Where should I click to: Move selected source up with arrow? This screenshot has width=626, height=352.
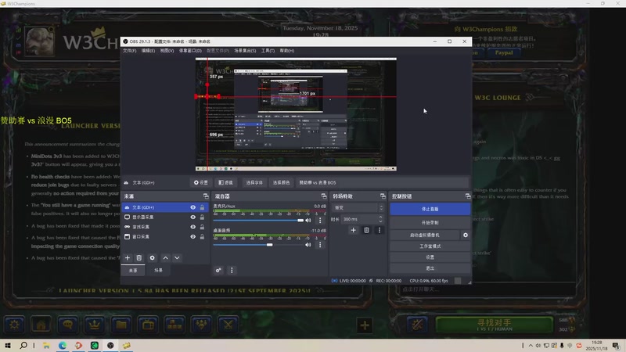tap(165, 258)
